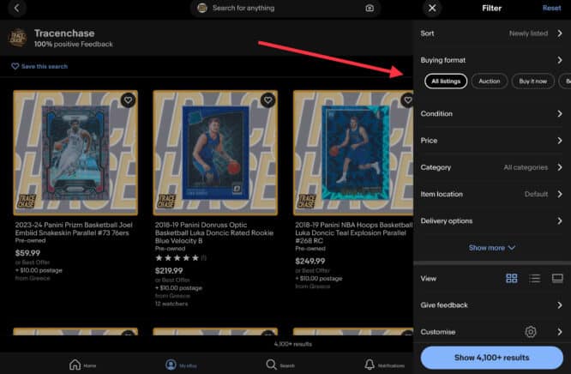Click '100% positive Feedback' text

click(x=74, y=44)
